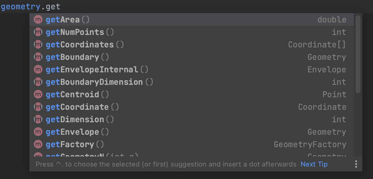Click the method icon beside getCentroid
Image resolution: width=373 pixels, height=179 pixels.
point(38,94)
